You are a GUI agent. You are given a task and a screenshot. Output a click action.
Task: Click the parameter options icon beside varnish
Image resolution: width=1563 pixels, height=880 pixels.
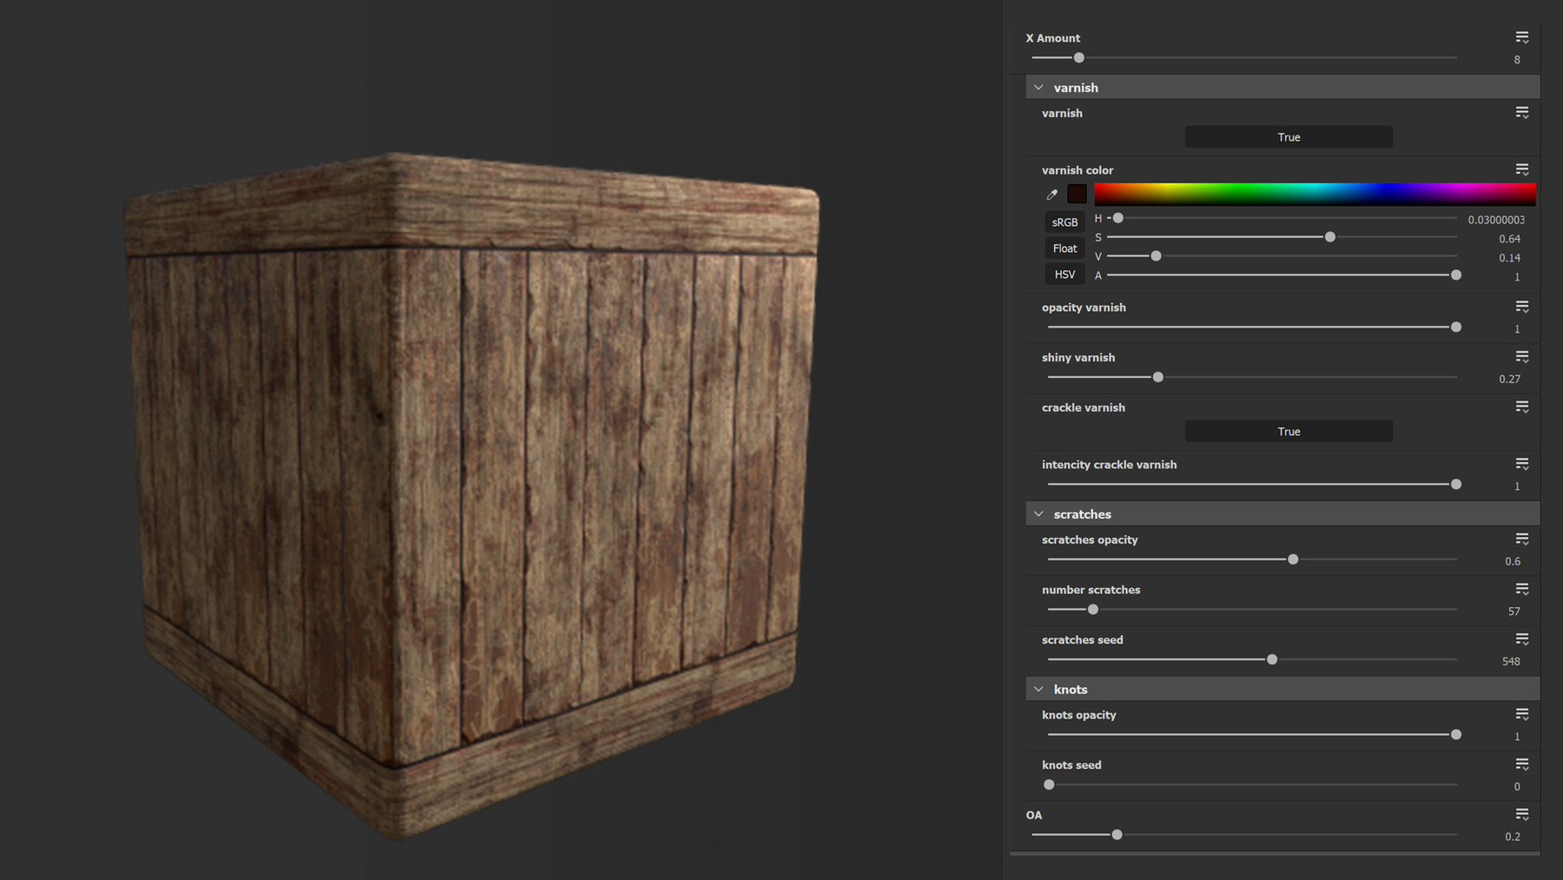[x=1521, y=111]
